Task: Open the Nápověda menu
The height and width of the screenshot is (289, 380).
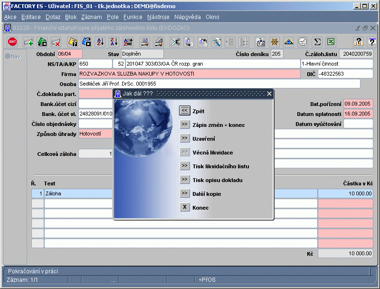Action: click(187, 17)
